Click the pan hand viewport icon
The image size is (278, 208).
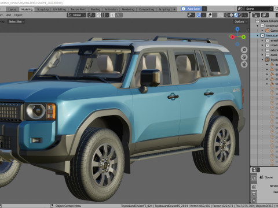point(244,57)
